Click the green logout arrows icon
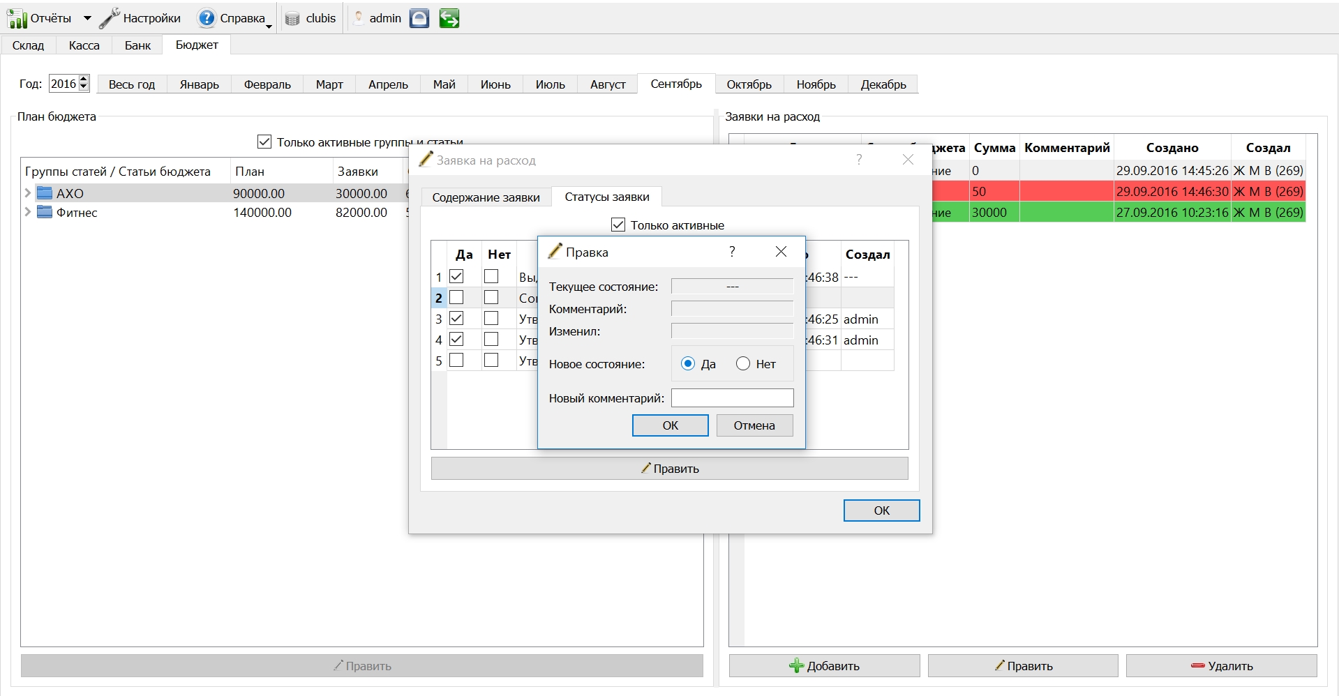Image resolution: width=1339 pixels, height=696 pixels. (x=449, y=19)
